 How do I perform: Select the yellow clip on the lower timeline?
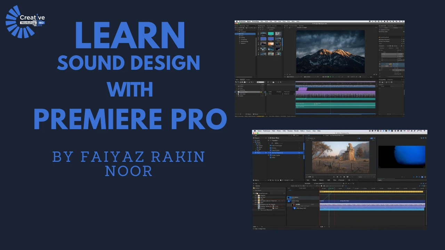pyautogui.click(x=371, y=192)
